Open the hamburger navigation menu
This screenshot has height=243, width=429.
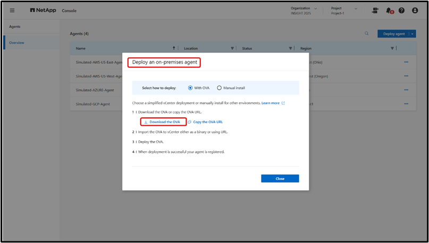tap(12, 11)
